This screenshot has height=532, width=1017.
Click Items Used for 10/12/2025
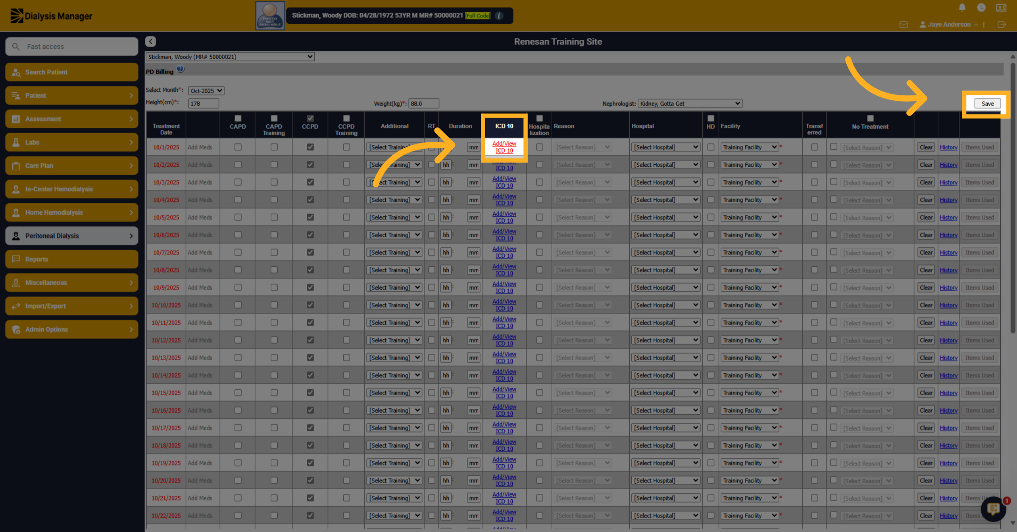tap(980, 340)
